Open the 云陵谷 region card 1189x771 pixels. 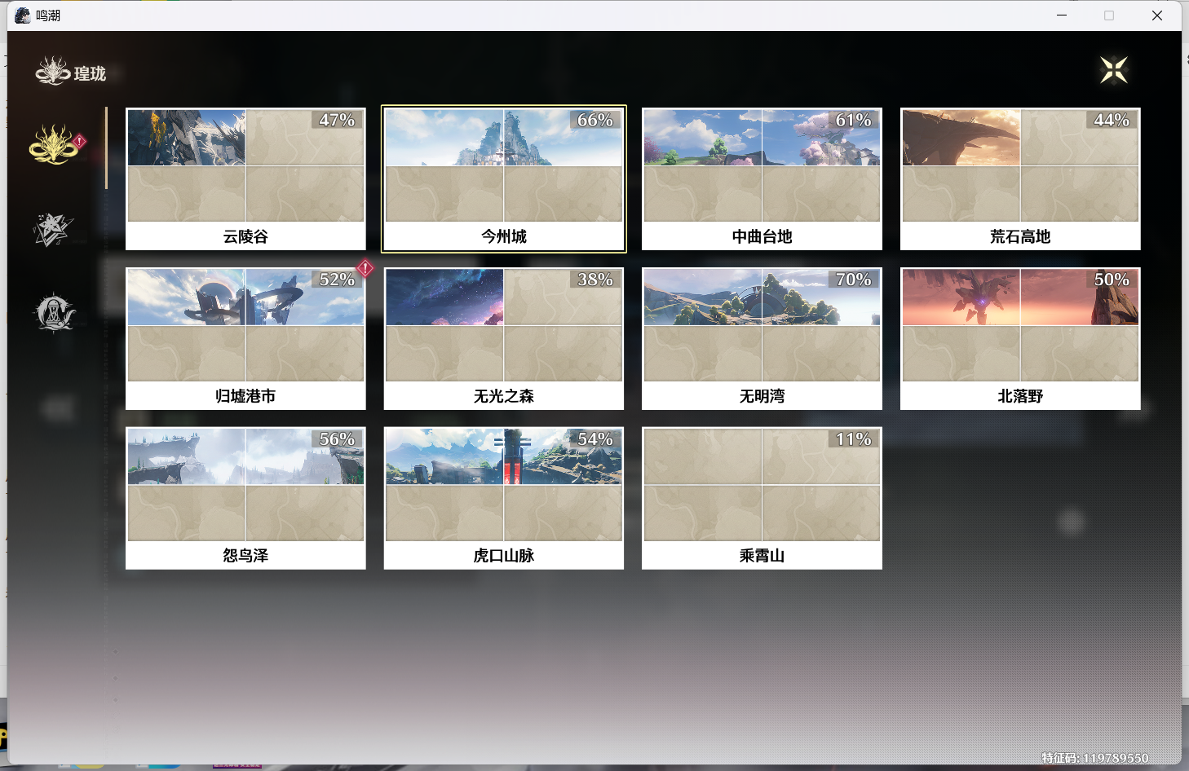click(245, 178)
